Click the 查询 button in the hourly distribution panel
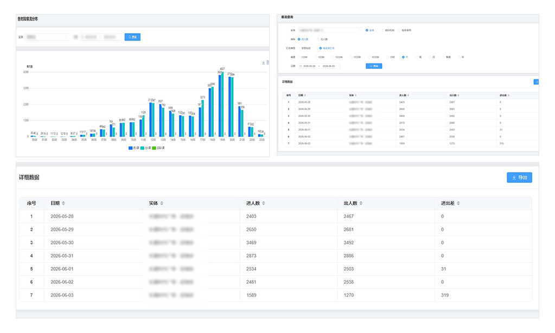 click(x=132, y=37)
